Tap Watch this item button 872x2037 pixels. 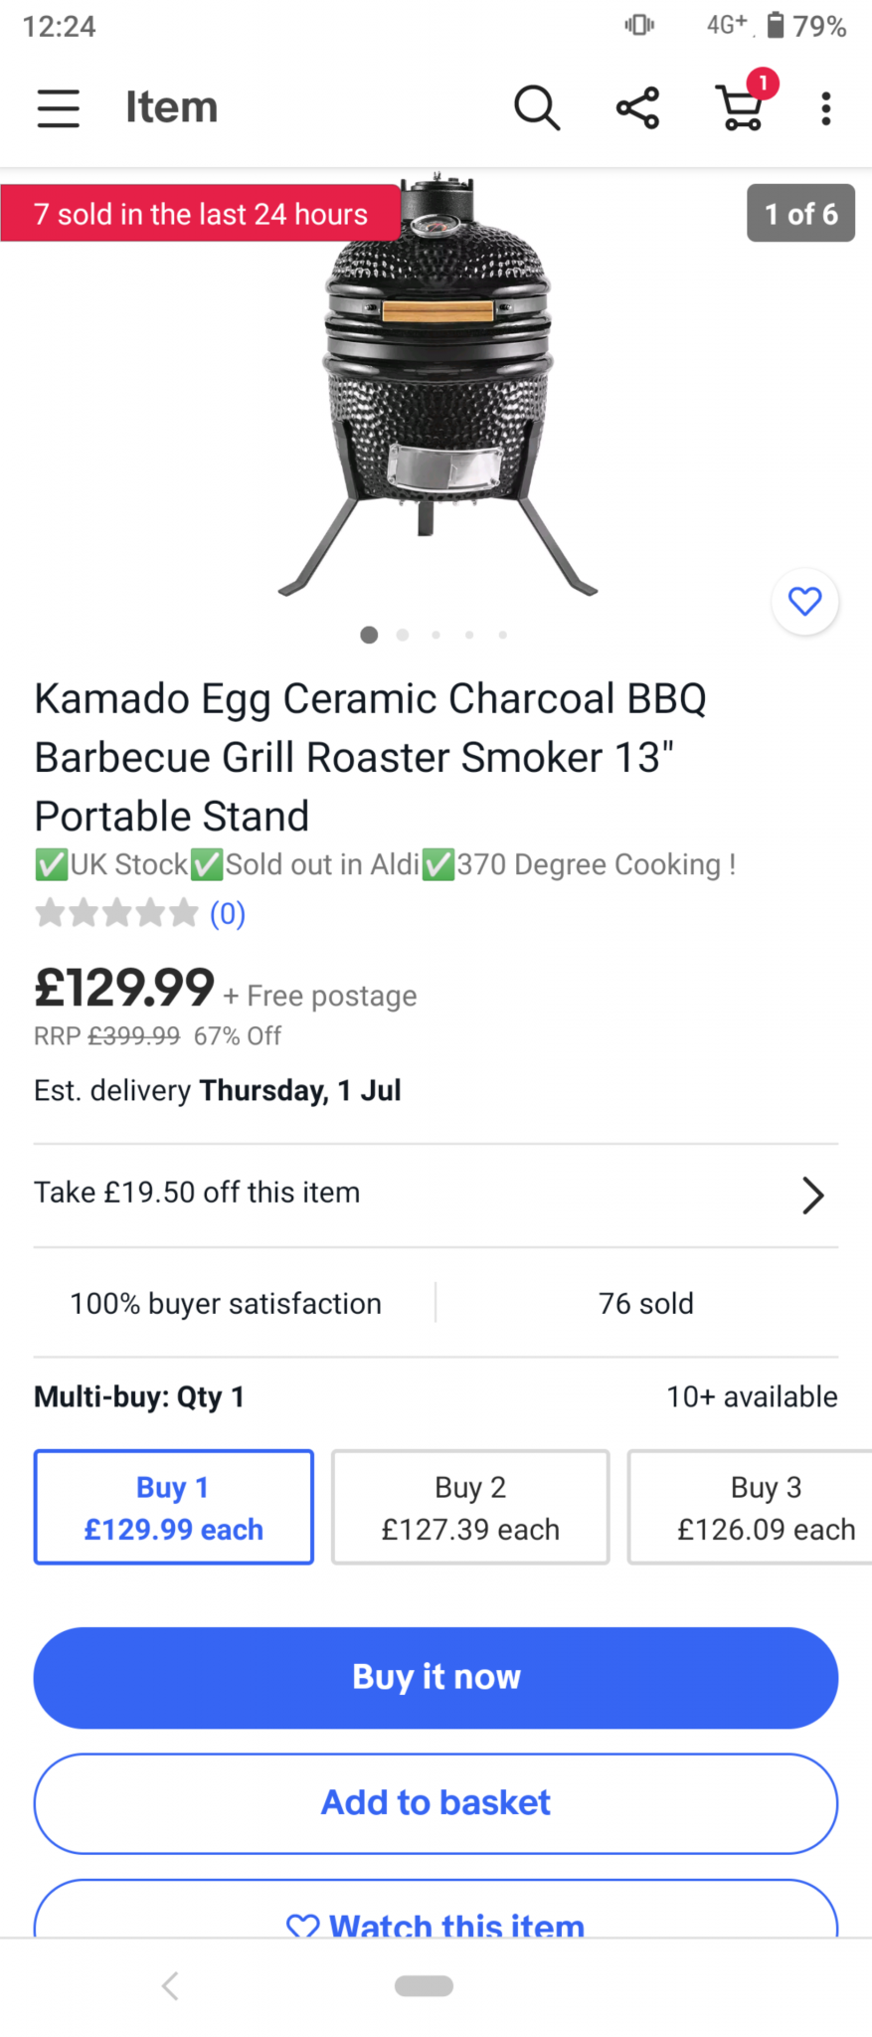point(436,1920)
